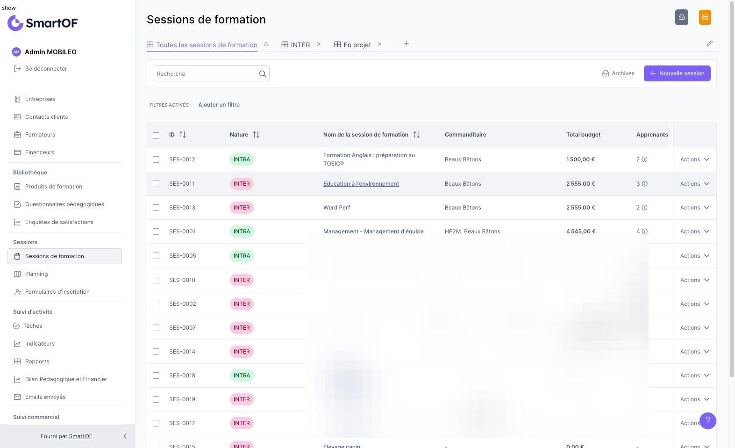Show learner info for SES-0011

coord(645,184)
